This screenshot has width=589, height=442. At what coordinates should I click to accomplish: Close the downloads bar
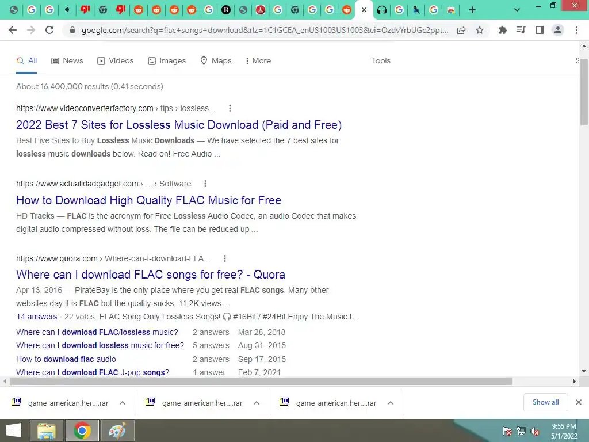(579, 402)
